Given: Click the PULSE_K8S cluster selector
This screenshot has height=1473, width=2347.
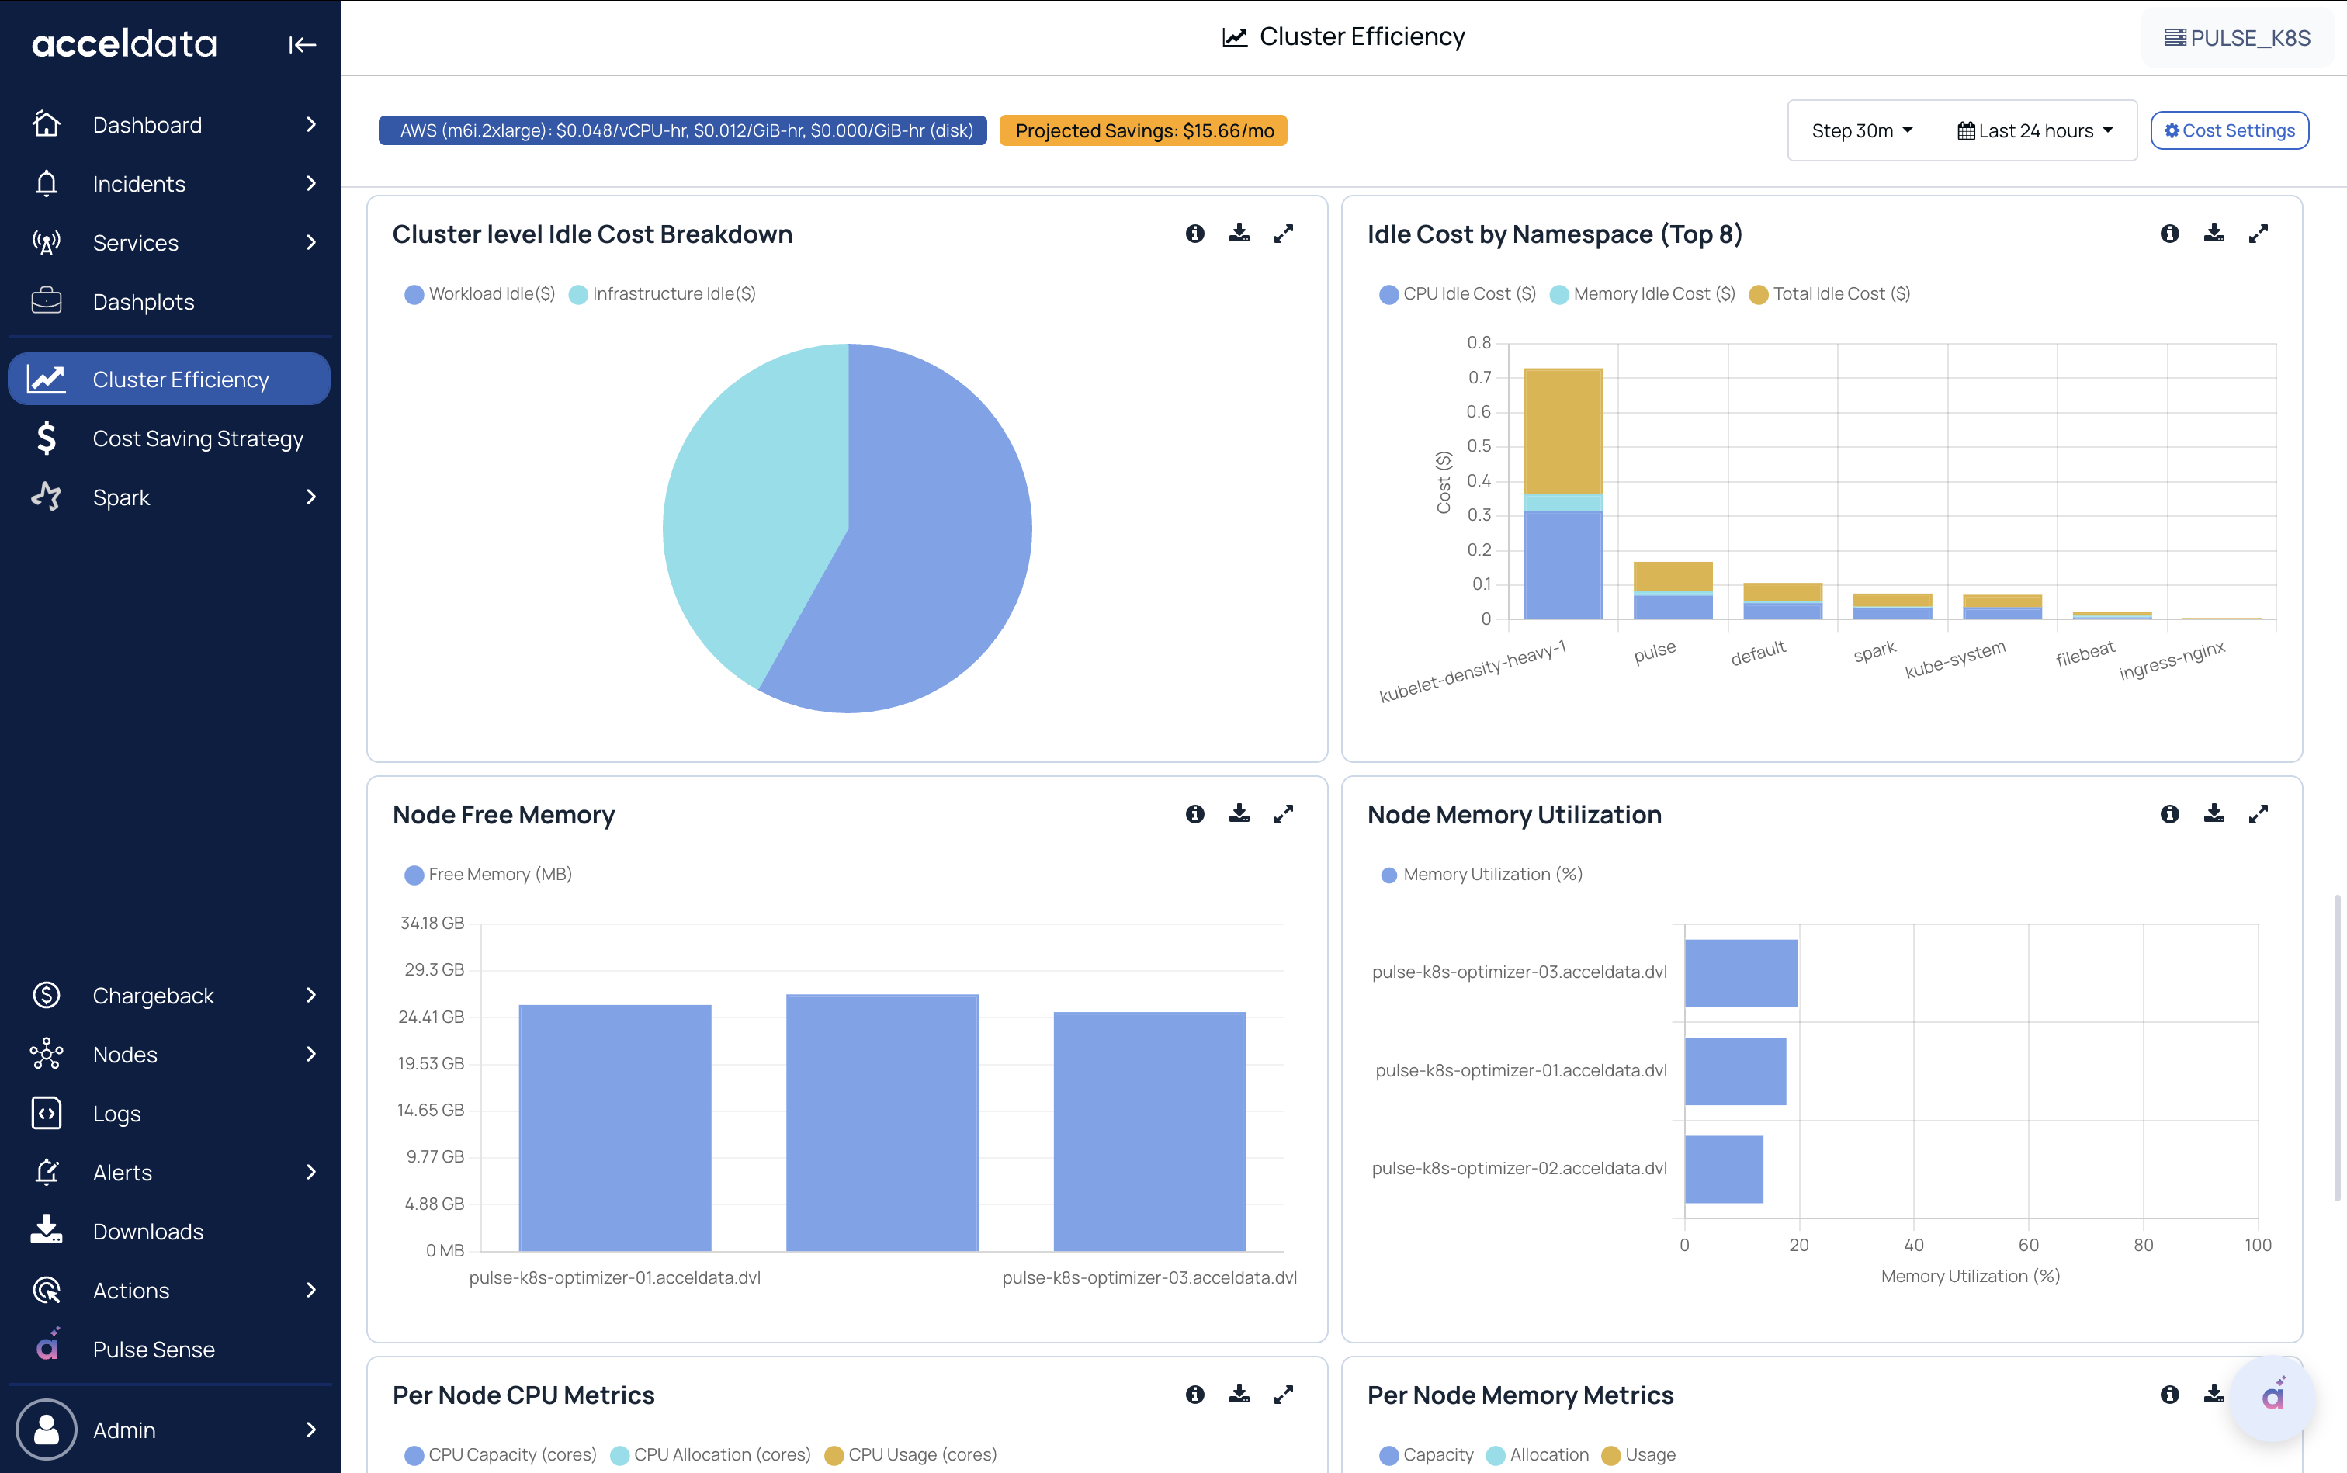Looking at the screenshot, I should (x=2237, y=38).
